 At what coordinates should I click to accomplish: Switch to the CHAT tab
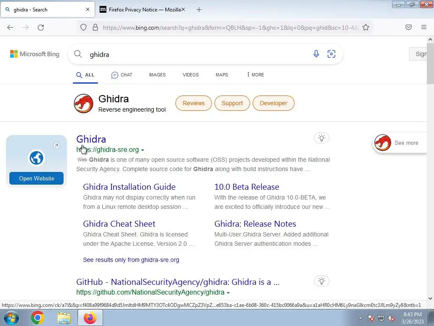coord(122,75)
